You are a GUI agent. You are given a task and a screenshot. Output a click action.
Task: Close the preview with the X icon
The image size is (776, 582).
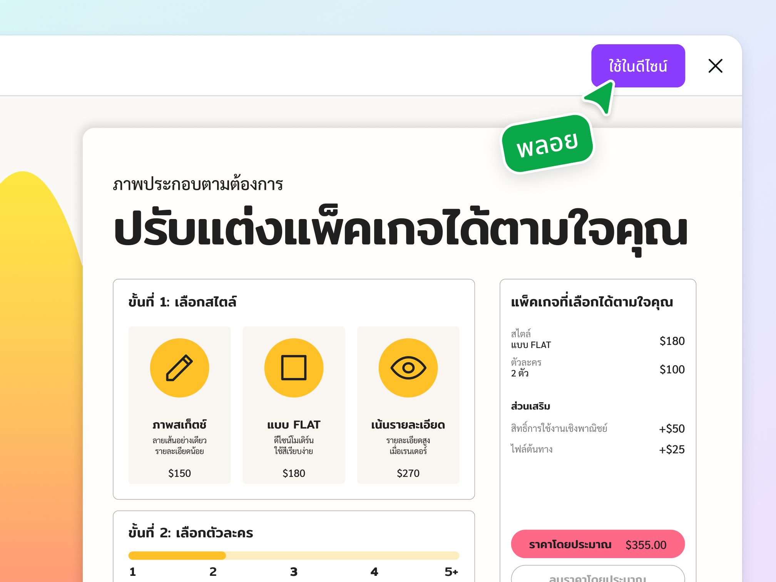pyautogui.click(x=715, y=66)
